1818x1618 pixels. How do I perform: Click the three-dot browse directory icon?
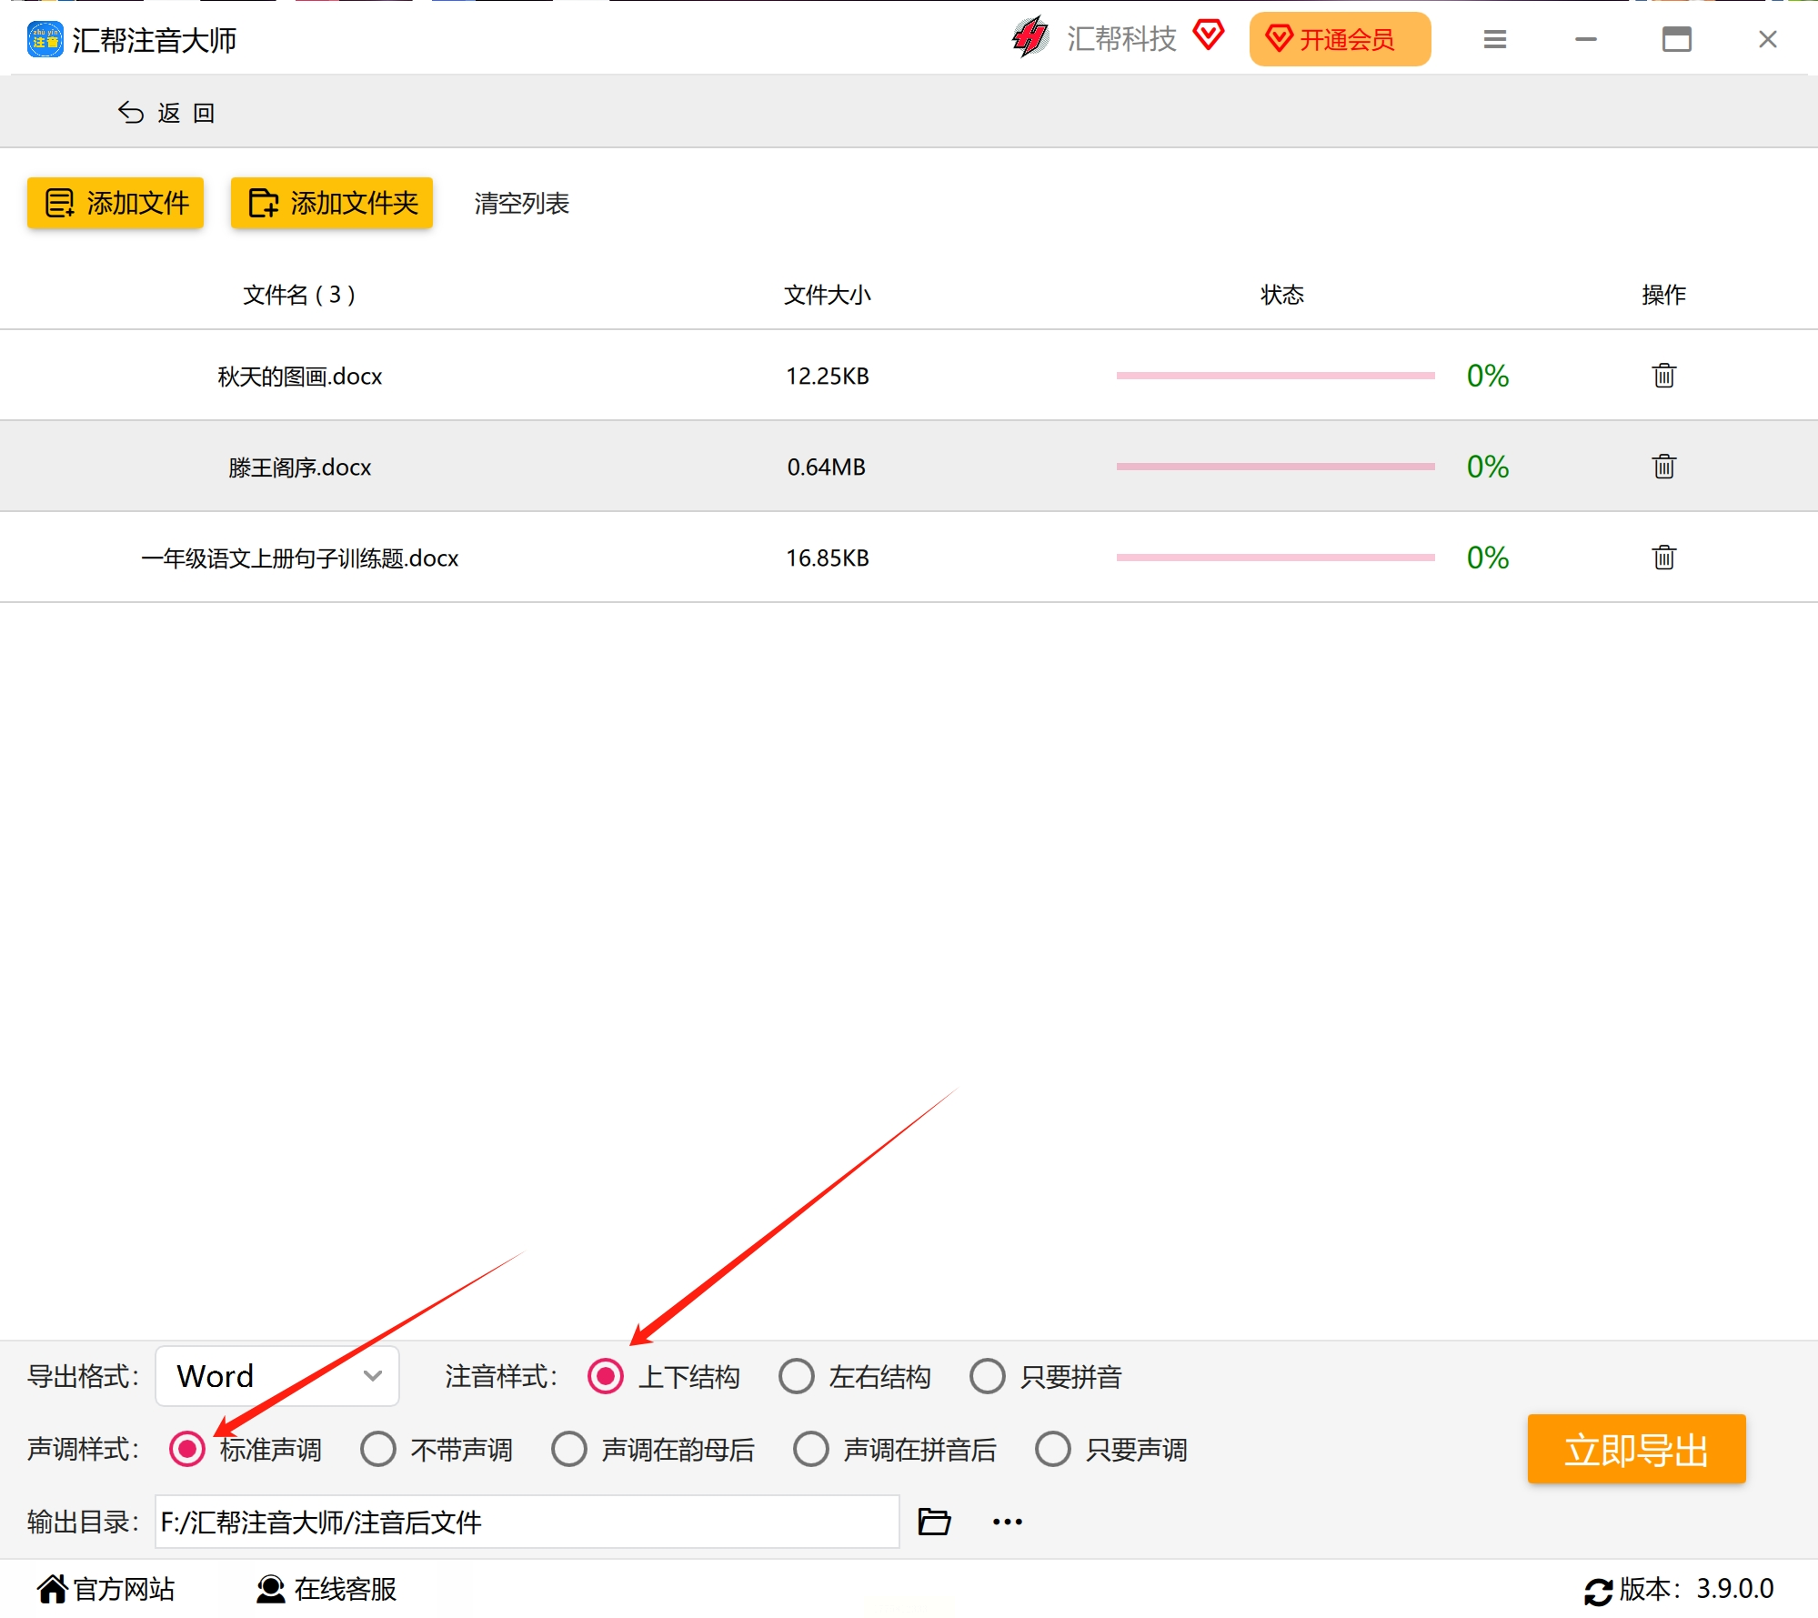pos(1007,1522)
